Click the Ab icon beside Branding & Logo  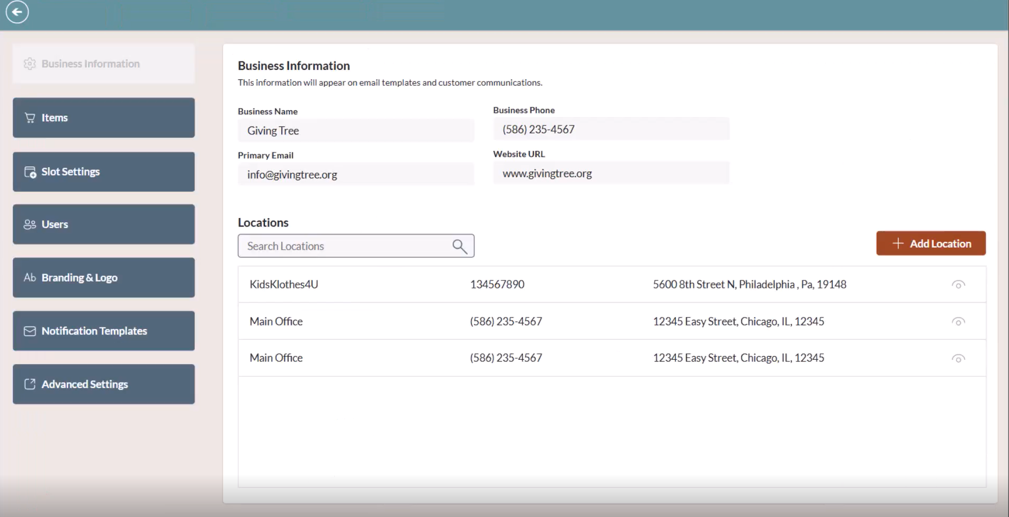coord(30,277)
